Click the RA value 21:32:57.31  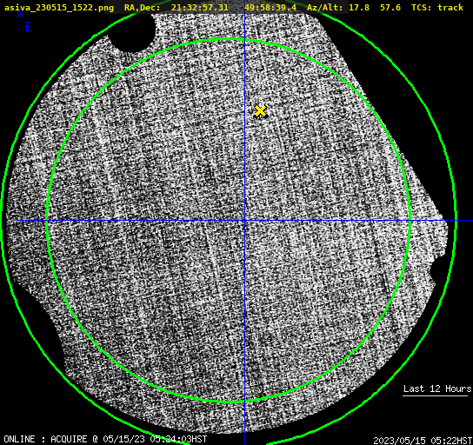200,8
